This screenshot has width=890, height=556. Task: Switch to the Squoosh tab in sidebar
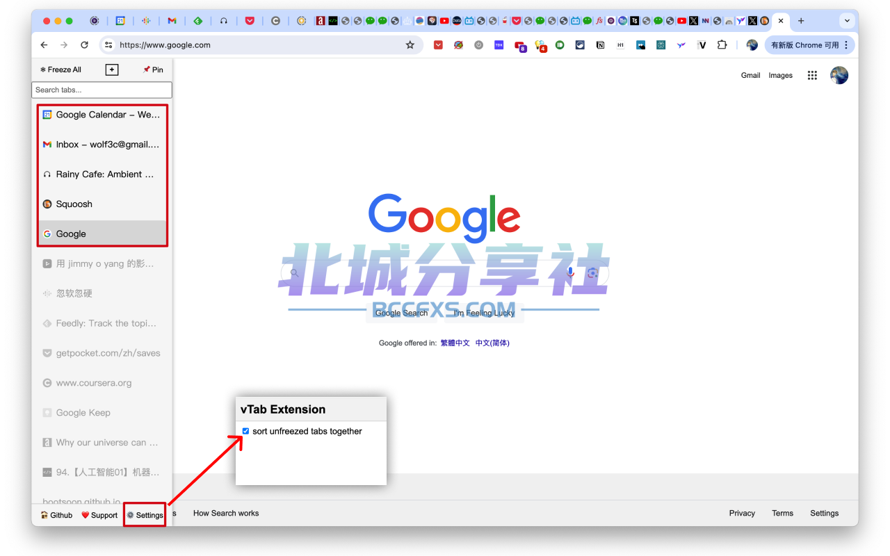(x=102, y=204)
